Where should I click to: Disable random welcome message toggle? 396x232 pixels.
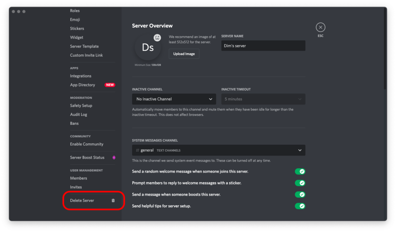[x=300, y=171]
